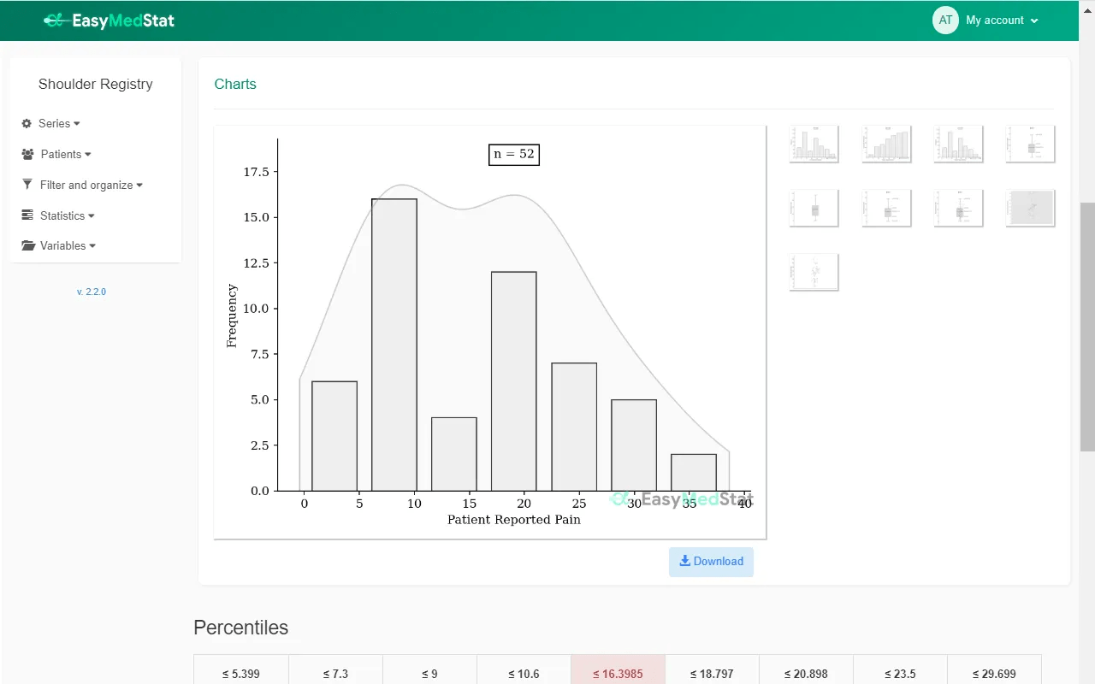Click the Download button
Image resolution: width=1095 pixels, height=684 pixels.
click(x=711, y=562)
